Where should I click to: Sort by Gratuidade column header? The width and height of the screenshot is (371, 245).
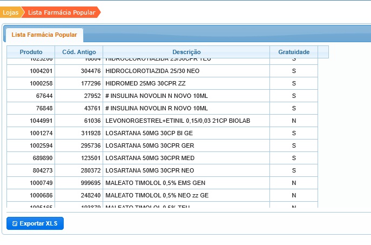(293, 52)
